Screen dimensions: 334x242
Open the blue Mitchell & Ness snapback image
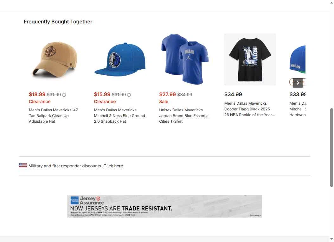[120, 59]
